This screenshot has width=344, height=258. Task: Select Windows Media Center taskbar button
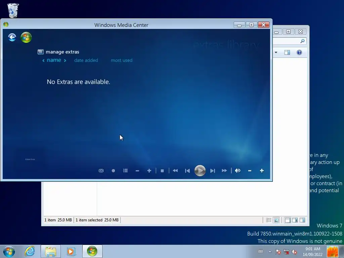click(92, 251)
